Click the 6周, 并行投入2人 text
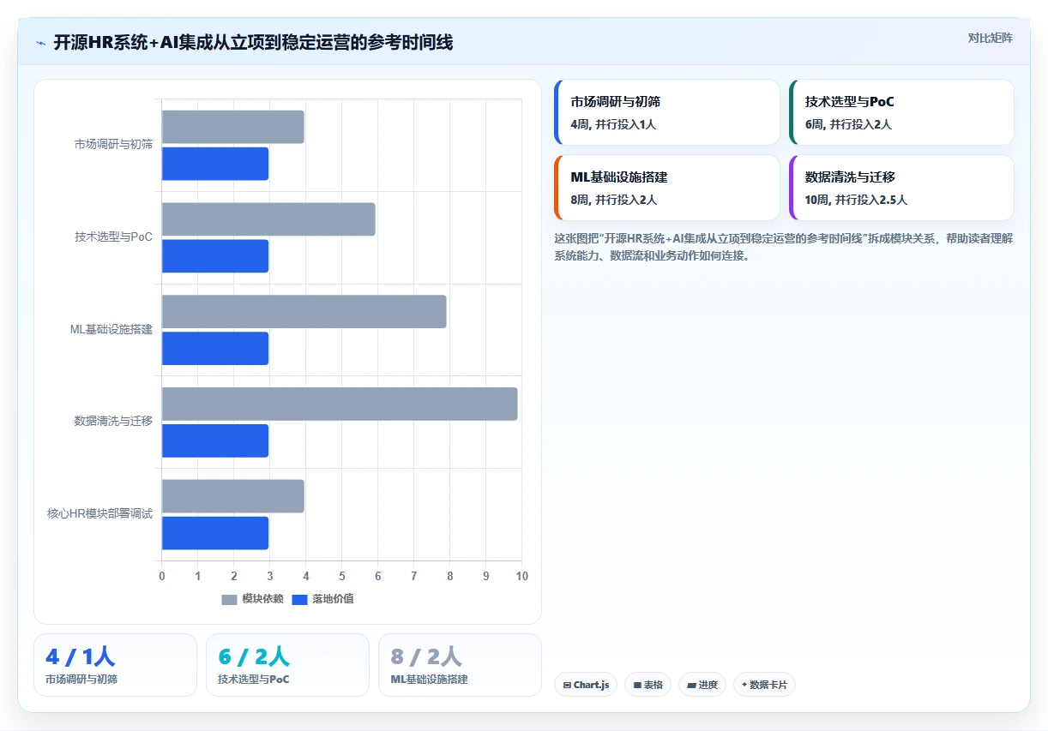Image resolution: width=1048 pixels, height=731 pixels. click(x=848, y=124)
